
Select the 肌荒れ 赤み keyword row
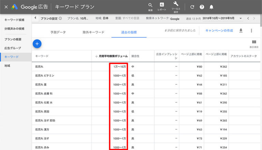click(x=146, y=147)
